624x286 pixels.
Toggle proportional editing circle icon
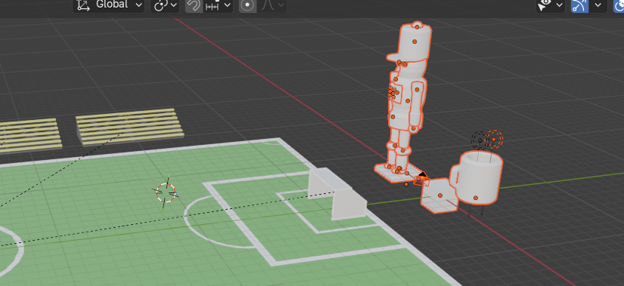pyautogui.click(x=247, y=5)
